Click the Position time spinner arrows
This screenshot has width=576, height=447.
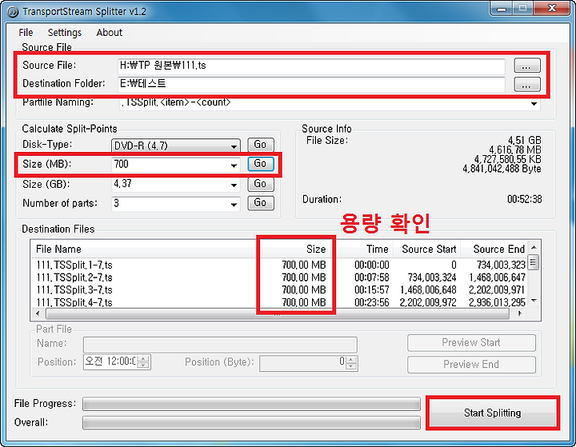pyautogui.click(x=143, y=362)
